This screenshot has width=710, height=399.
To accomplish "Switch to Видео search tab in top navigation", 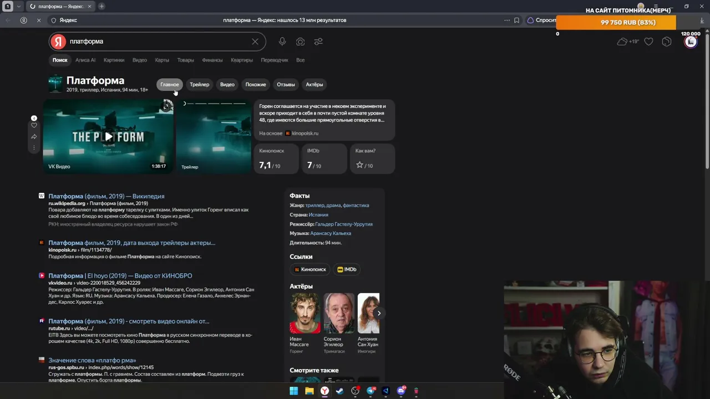I will tap(140, 60).
